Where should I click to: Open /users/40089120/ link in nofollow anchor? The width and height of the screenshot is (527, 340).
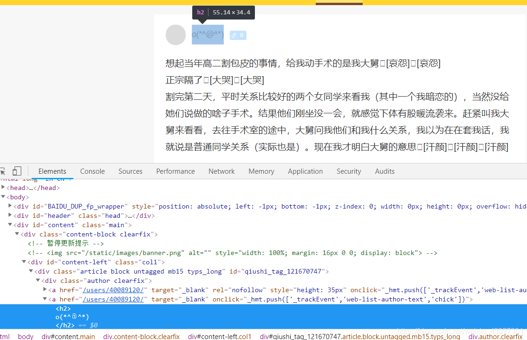click(113, 290)
